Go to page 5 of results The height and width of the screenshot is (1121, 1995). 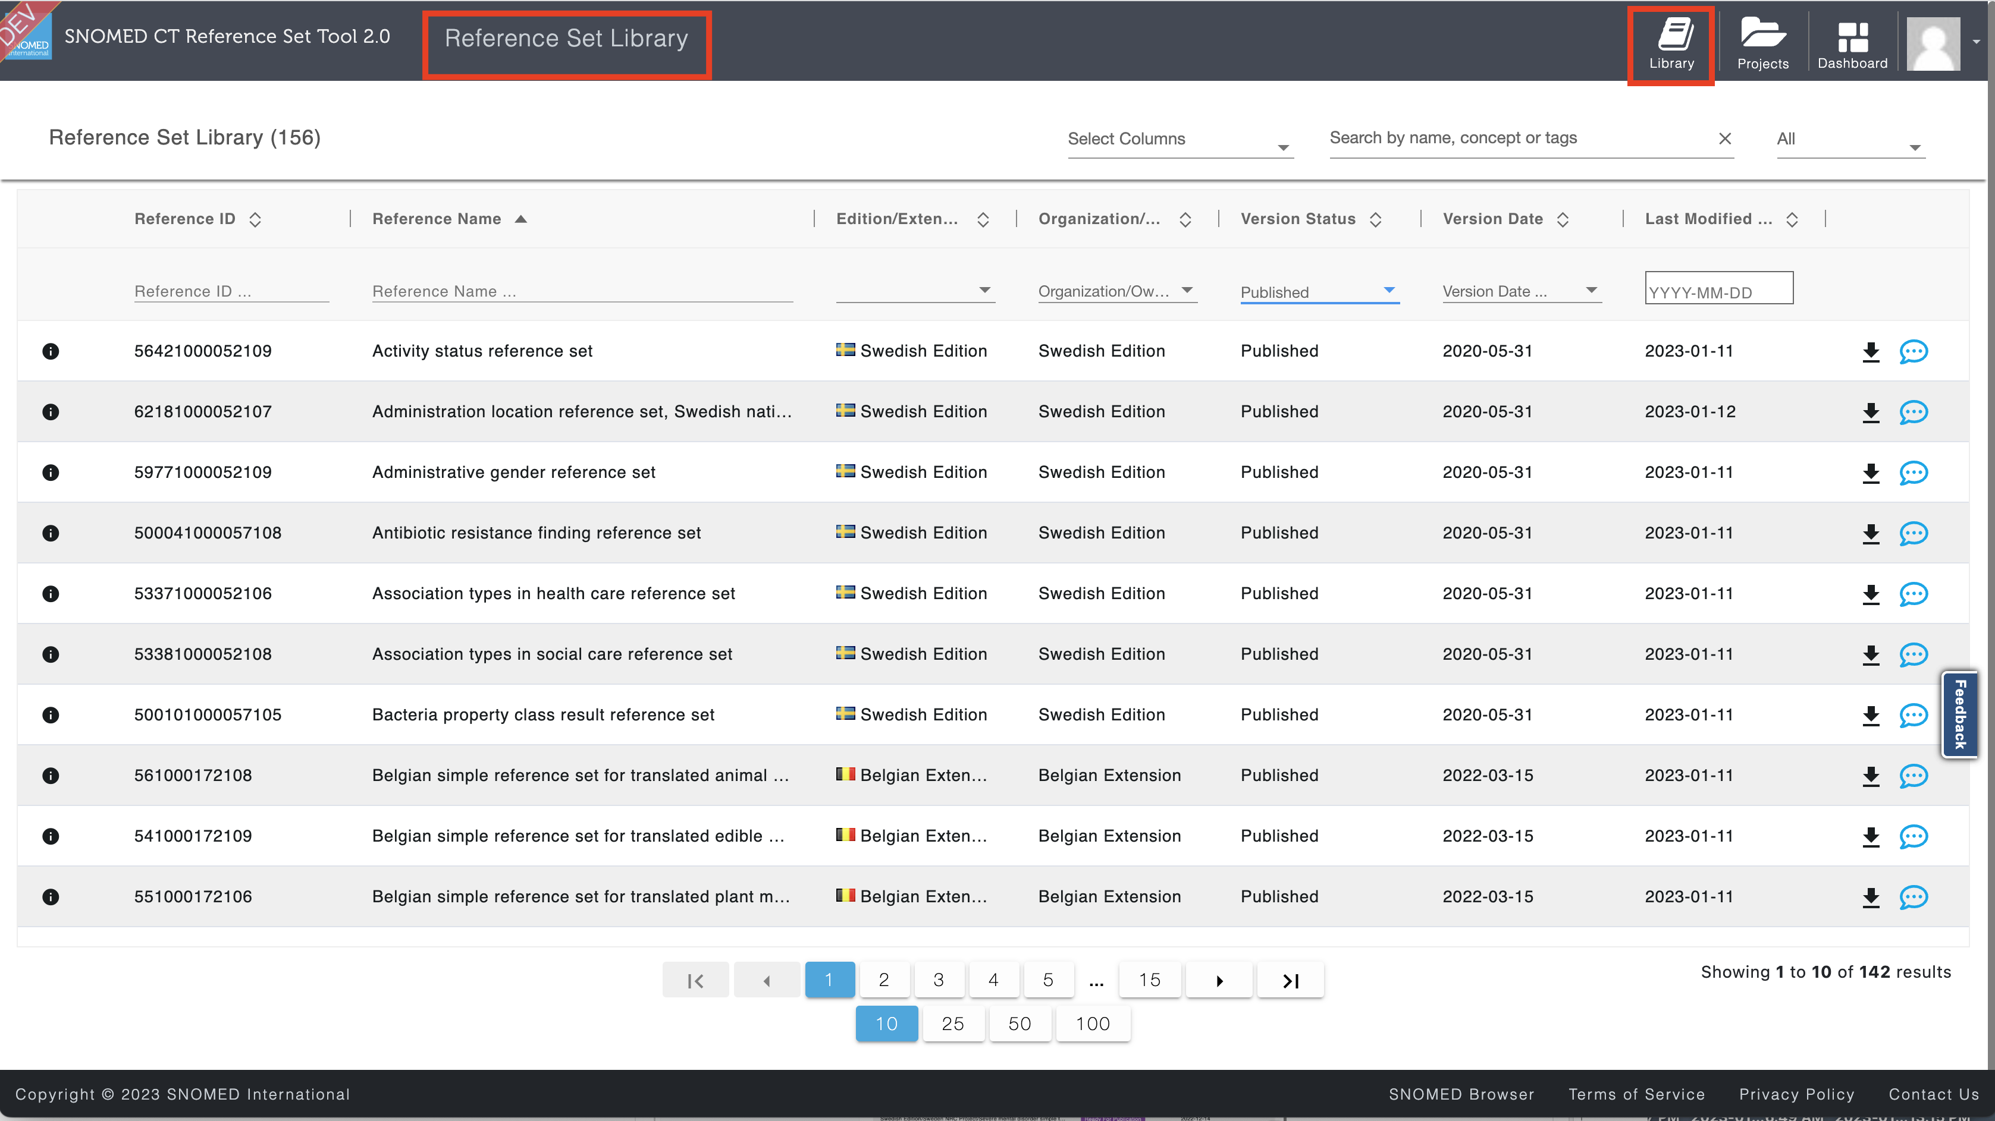click(1048, 980)
